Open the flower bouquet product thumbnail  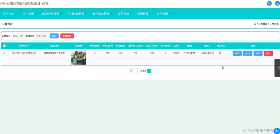[79, 57]
